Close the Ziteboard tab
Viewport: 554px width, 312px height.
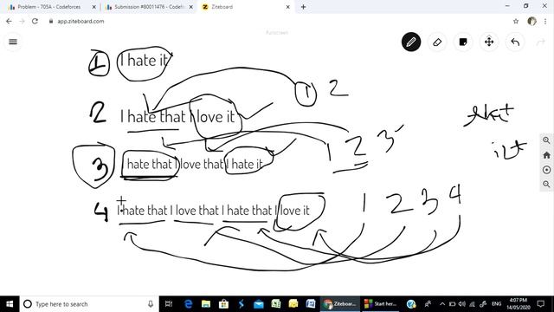coord(288,7)
